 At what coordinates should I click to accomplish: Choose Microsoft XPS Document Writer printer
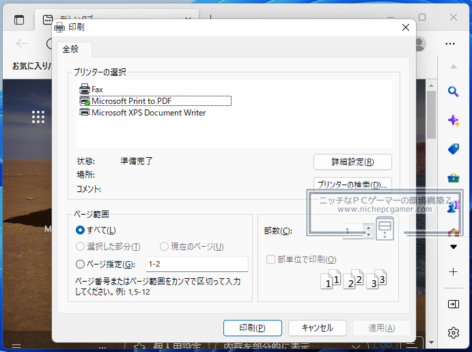[148, 113]
